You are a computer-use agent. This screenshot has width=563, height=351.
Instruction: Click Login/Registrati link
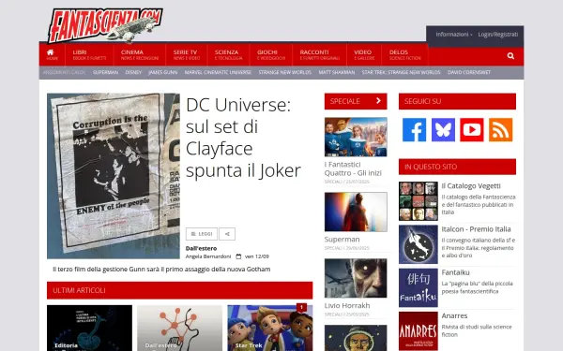pyautogui.click(x=497, y=35)
